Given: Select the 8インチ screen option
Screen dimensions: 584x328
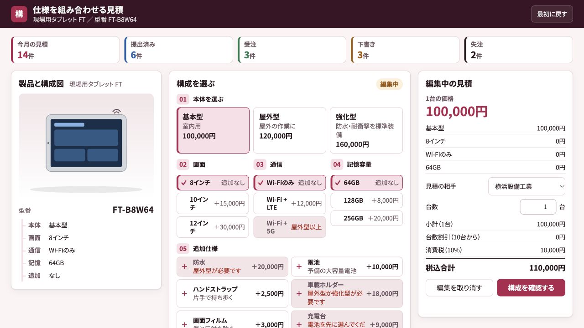Looking at the screenshot, I should (x=213, y=183).
